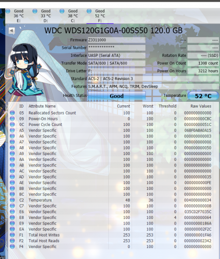The height and width of the screenshot is (259, 220).
Task: Click the blue status orb for drive C:
Action: (x=62, y=11)
